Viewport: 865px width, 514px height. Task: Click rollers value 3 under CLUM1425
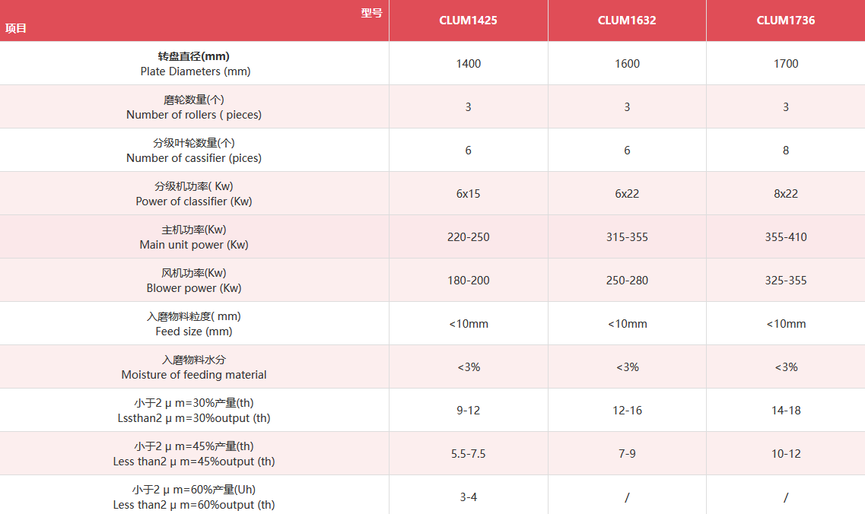point(469,107)
